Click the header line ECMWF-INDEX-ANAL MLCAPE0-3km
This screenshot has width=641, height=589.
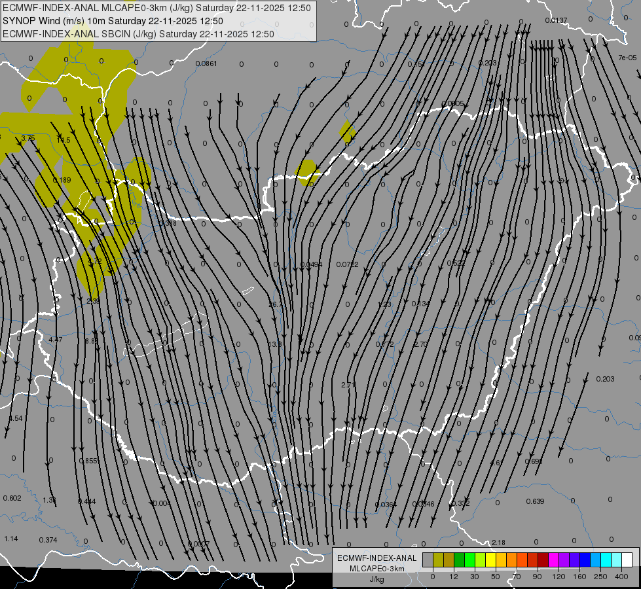point(156,8)
